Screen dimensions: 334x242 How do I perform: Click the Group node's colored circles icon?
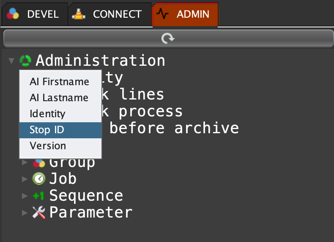39,163
